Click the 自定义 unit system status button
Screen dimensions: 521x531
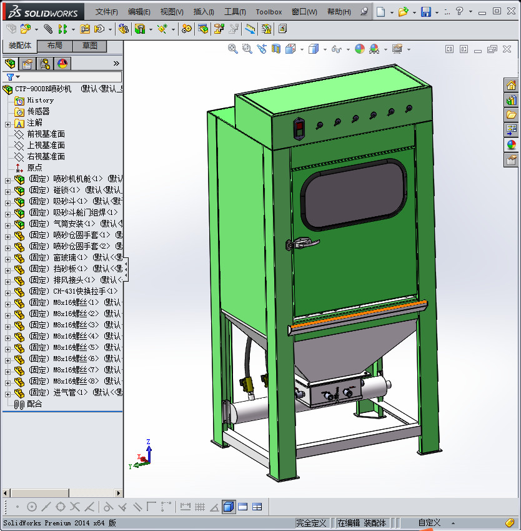coord(429,523)
